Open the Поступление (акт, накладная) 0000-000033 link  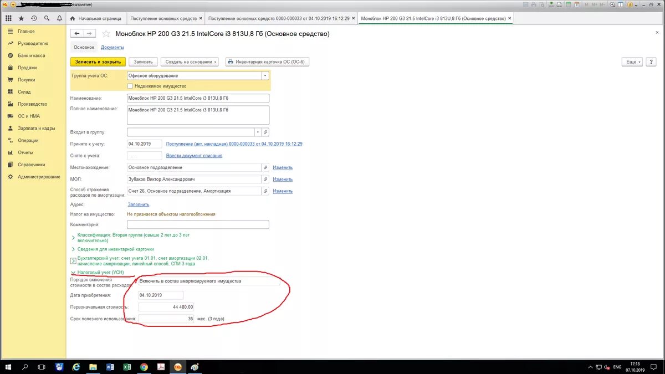point(234,144)
